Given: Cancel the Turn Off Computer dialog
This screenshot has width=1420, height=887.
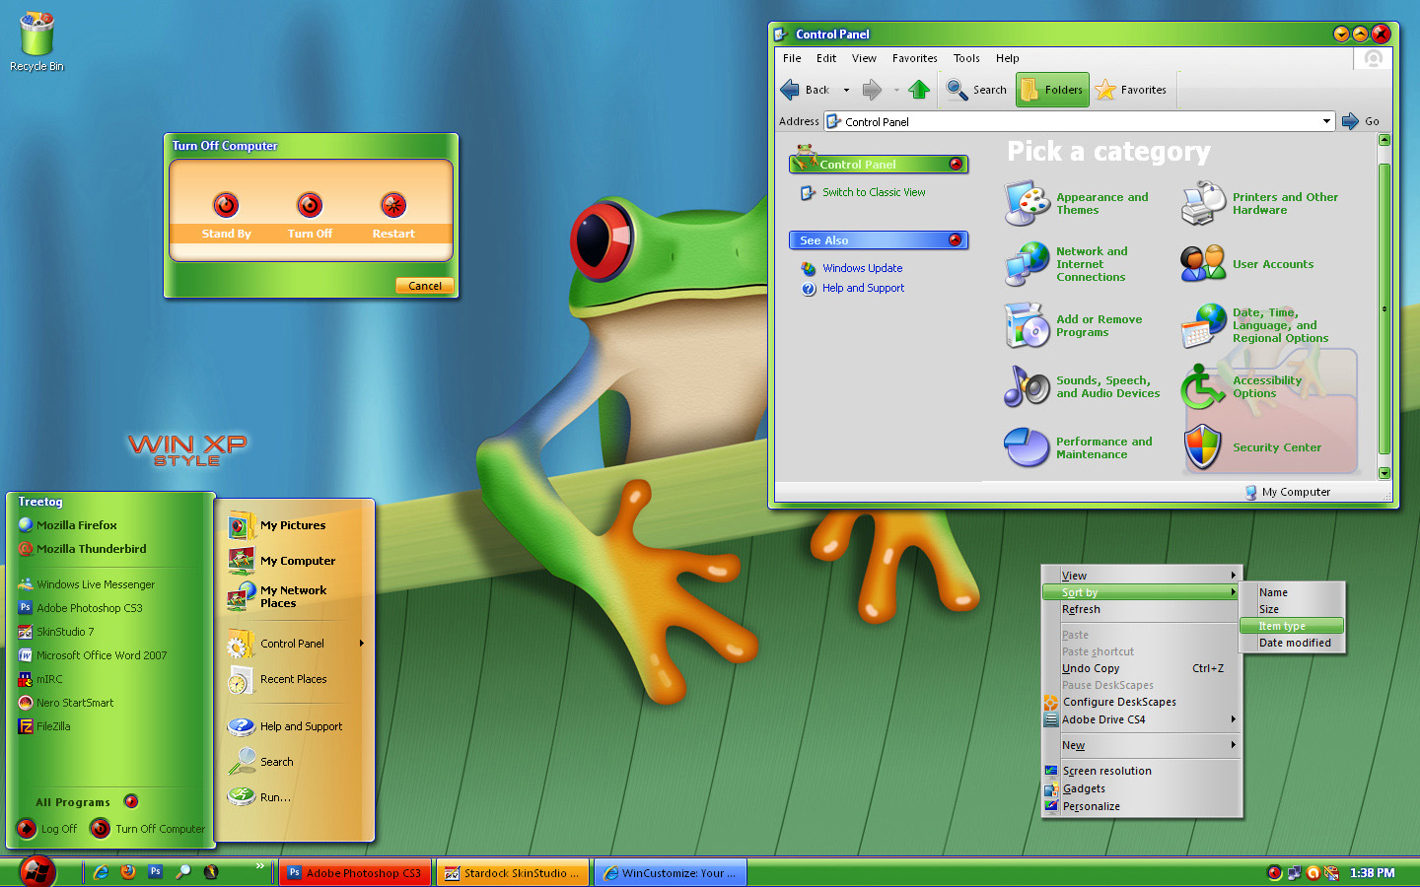Looking at the screenshot, I should pos(425,286).
